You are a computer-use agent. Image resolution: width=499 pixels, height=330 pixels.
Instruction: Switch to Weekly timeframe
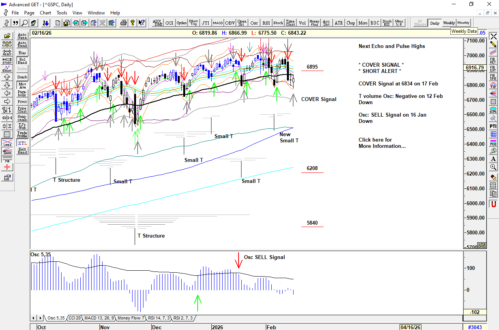click(449, 23)
